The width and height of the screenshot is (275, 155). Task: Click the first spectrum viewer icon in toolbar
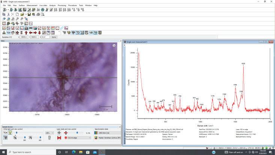pyautogui.click(x=4, y=28)
